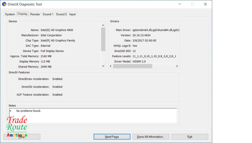This screenshot has height=143, width=252.
Task: Click Drivers panel scroll left arrow
Action: pos(111,66)
